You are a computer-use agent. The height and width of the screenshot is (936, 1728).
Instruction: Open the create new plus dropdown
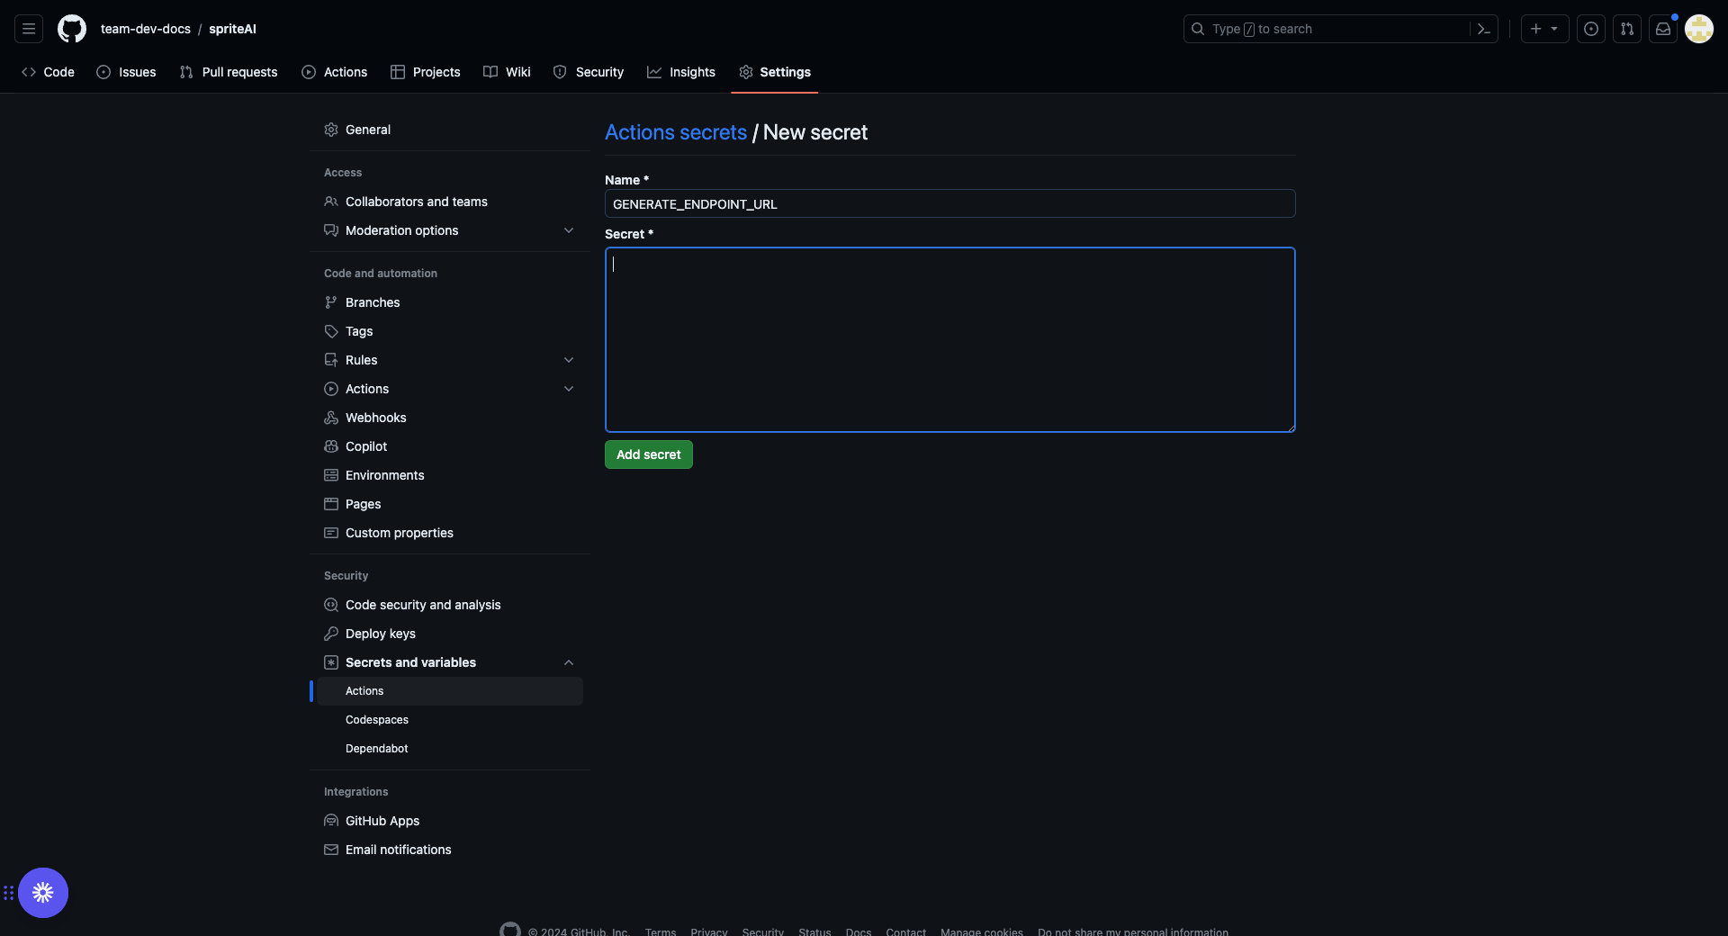click(1544, 29)
